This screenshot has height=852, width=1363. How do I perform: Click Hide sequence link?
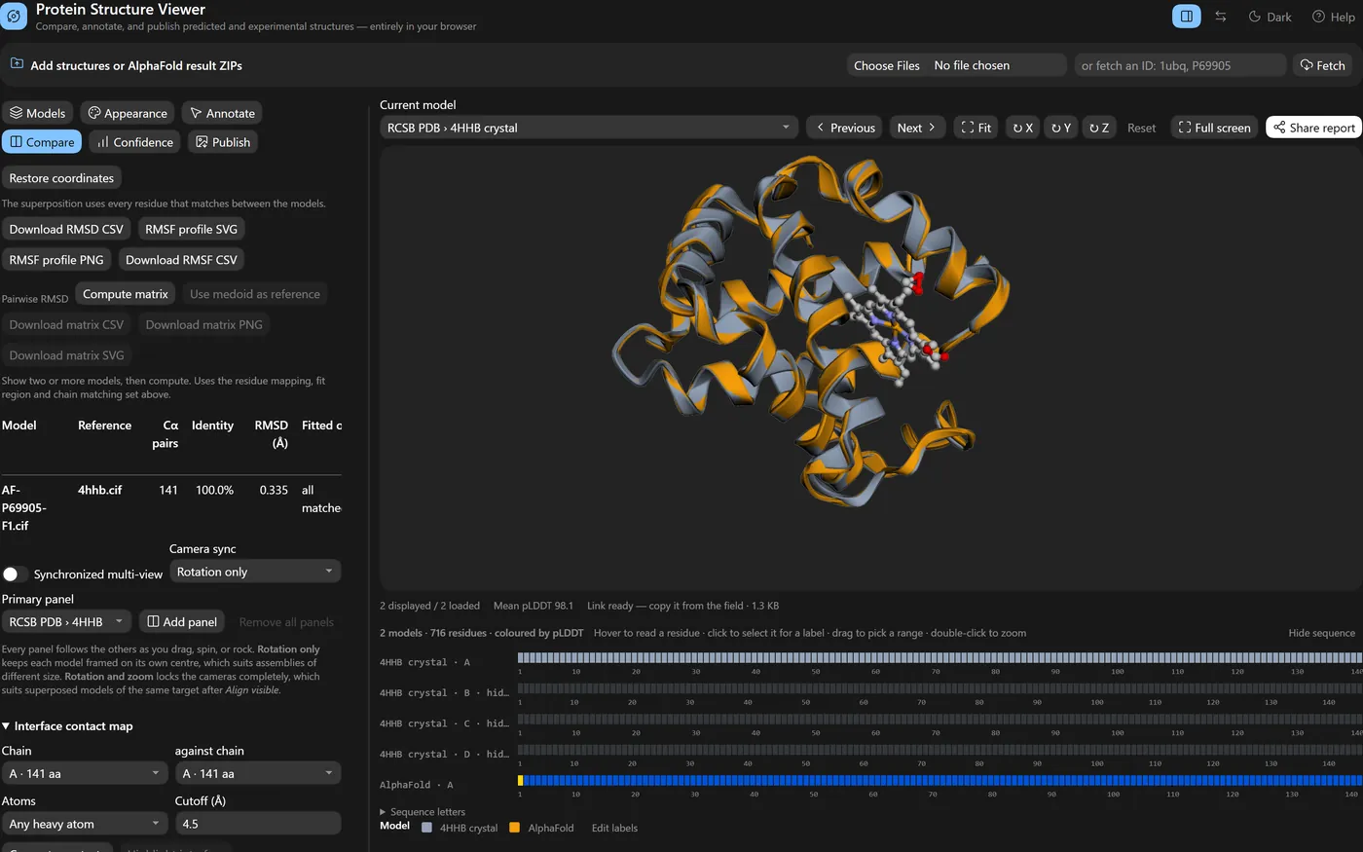pyautogui.click(x=1321, y=633)
